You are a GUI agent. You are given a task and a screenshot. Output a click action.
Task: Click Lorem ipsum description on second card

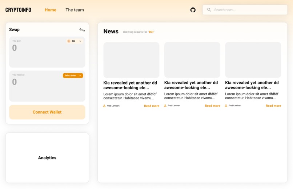coord(191,96)
